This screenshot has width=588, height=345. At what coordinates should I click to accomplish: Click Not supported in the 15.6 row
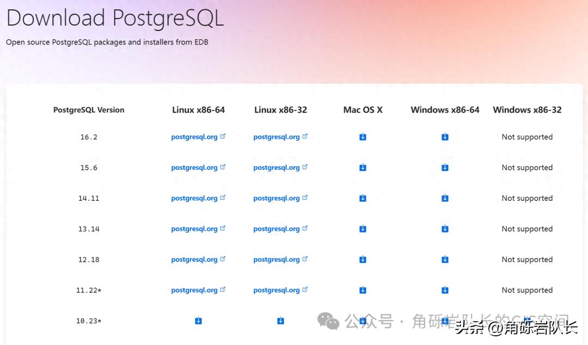pos(527,168)
